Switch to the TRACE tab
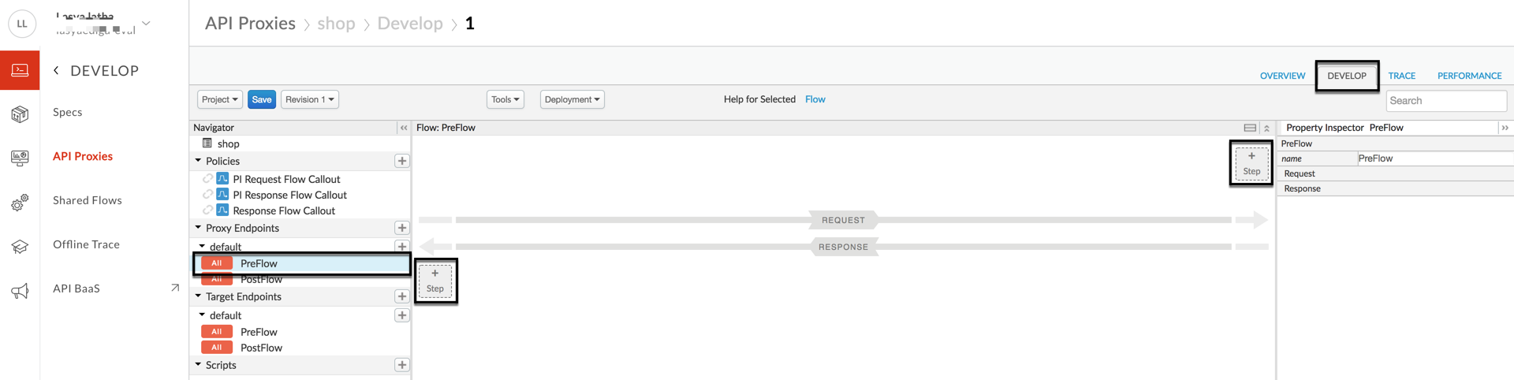This screenshot has height=380, width=1514. click(x=1401, y=76)
